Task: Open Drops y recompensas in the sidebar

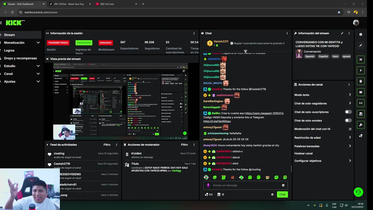Action: [21, 58]
